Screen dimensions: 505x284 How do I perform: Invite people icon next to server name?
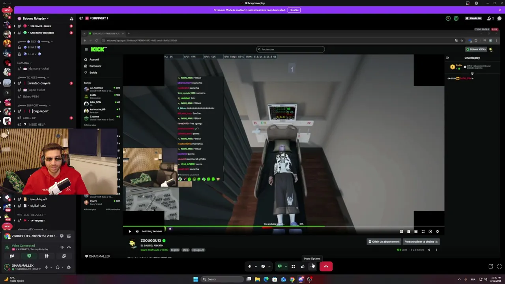click(71, 19)
